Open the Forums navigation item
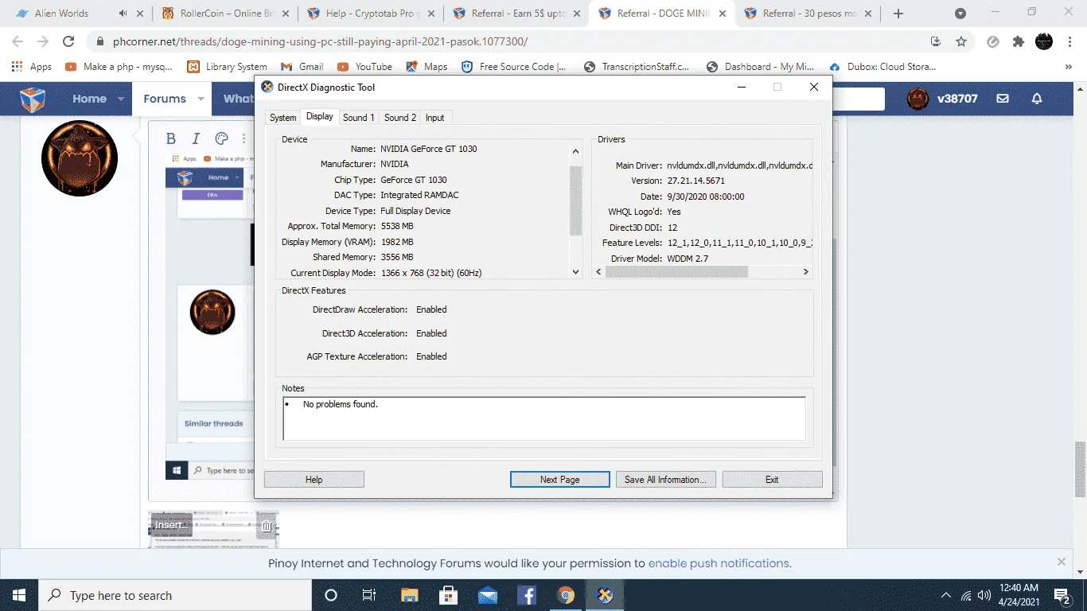 point(165,99)
